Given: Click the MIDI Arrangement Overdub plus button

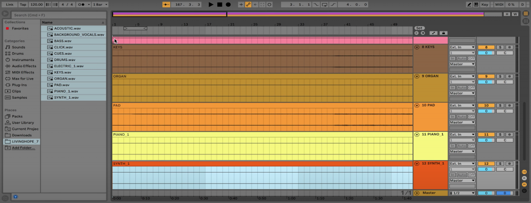Looking at the screenshot, I should coord(241,5).
